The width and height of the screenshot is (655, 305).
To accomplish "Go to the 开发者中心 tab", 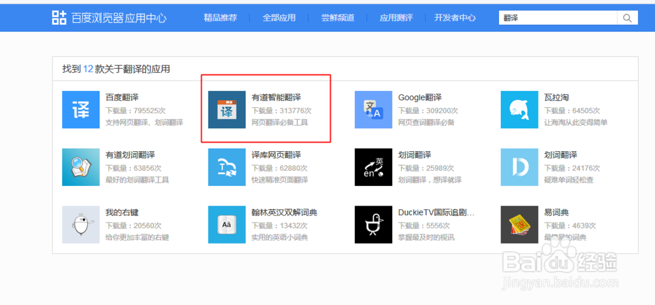I will coord(455,18).
